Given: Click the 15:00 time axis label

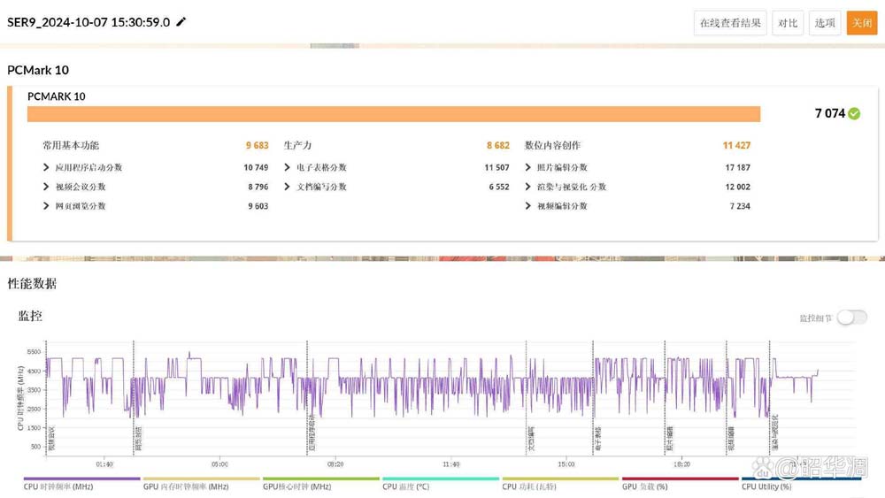Looking at the screenshot, I should tap(566, 464).
